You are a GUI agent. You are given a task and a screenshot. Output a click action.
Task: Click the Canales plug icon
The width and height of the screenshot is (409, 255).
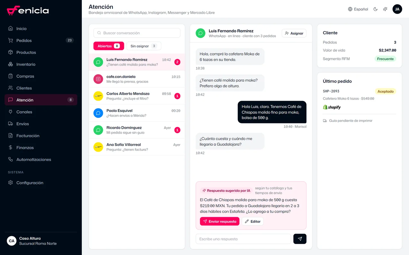point(11,112)
